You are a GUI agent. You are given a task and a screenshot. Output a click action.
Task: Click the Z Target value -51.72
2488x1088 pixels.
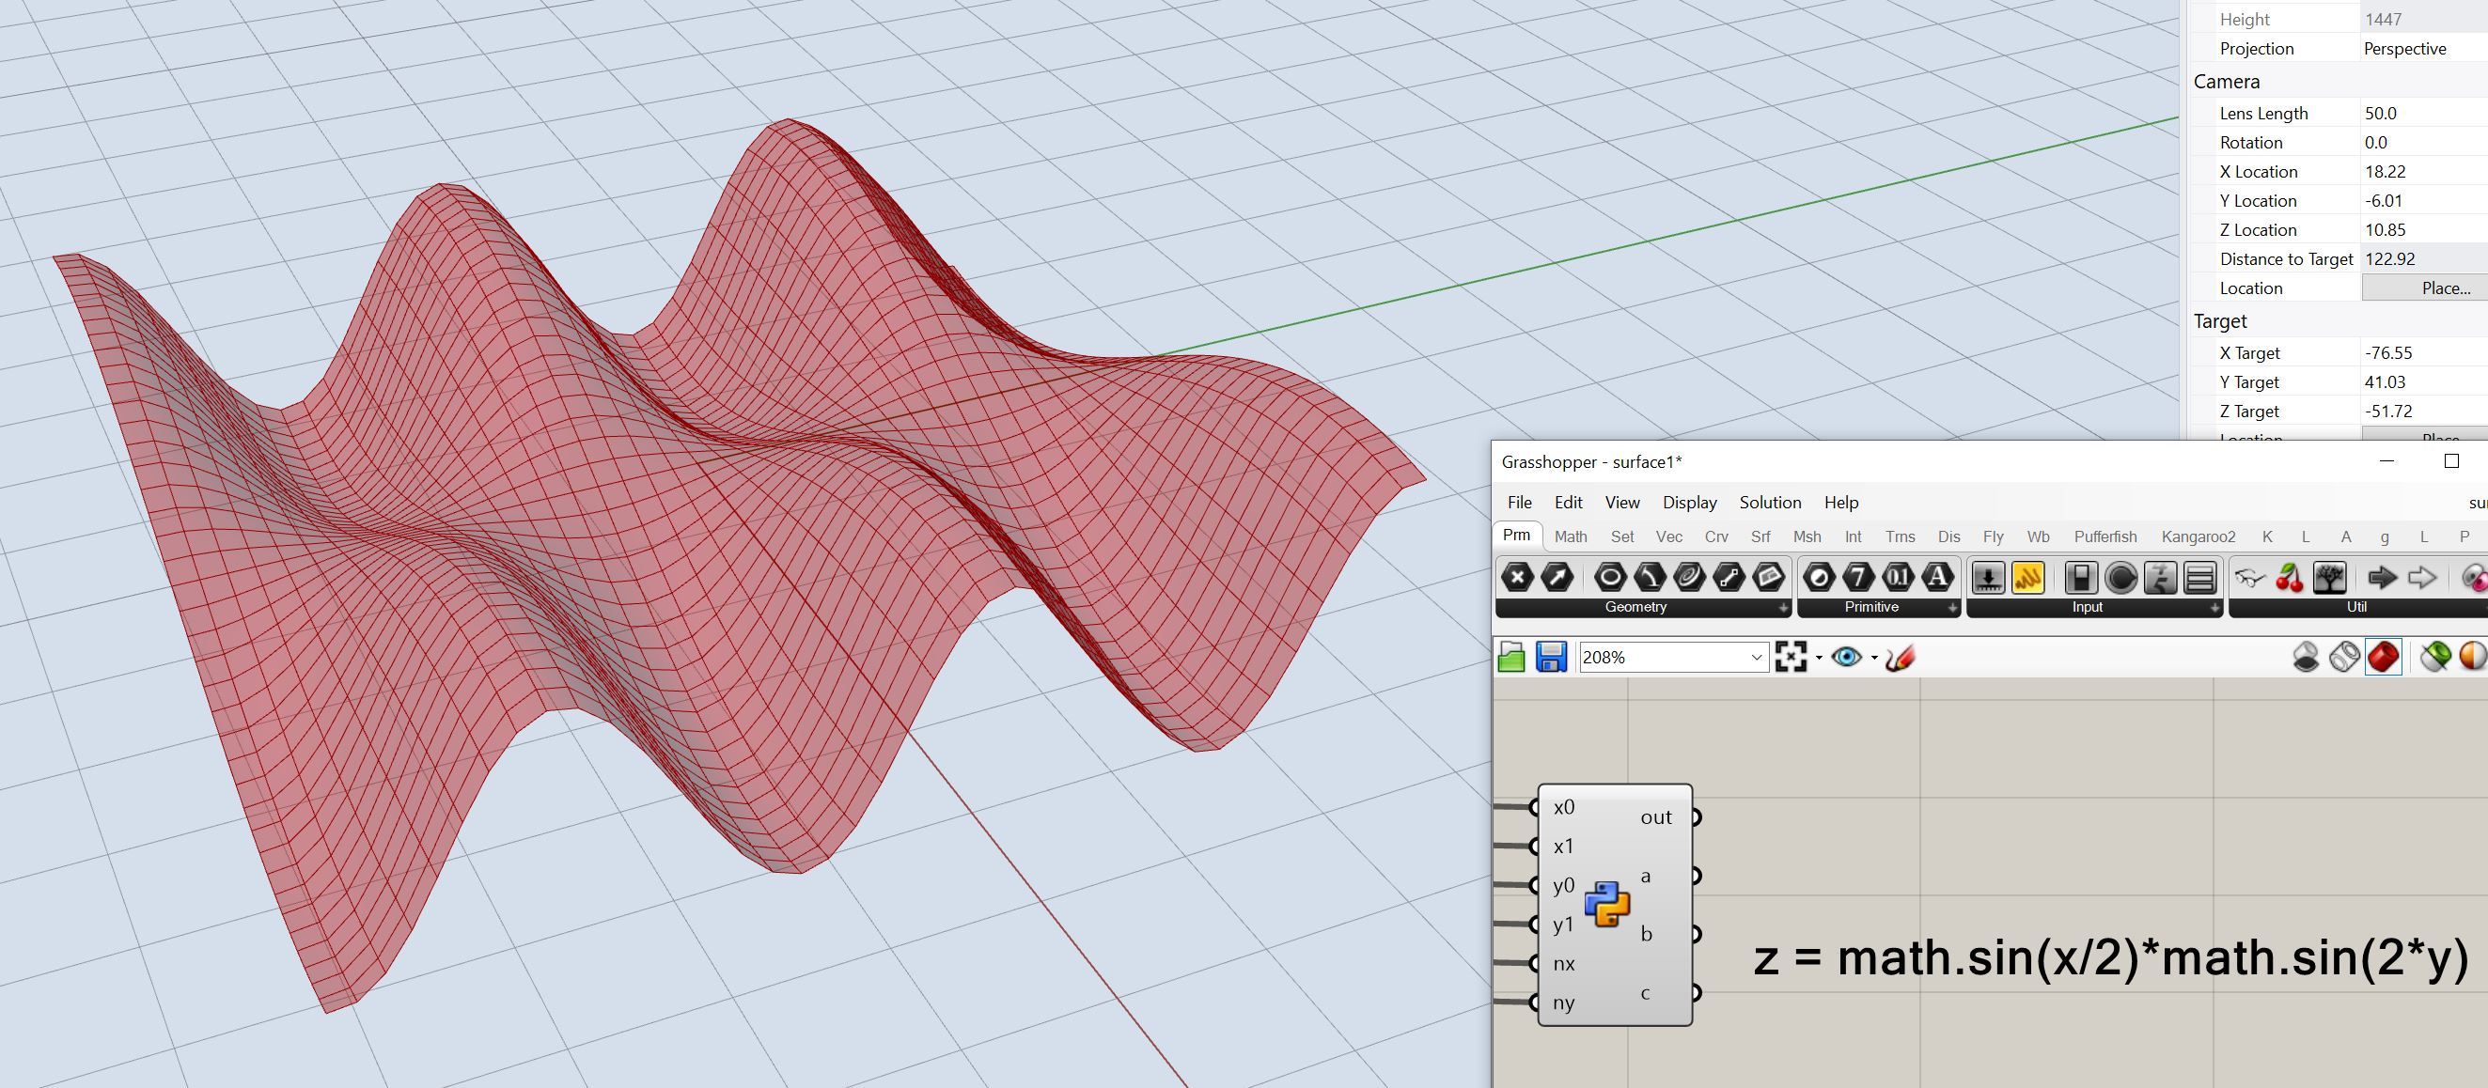[2424, 412]
